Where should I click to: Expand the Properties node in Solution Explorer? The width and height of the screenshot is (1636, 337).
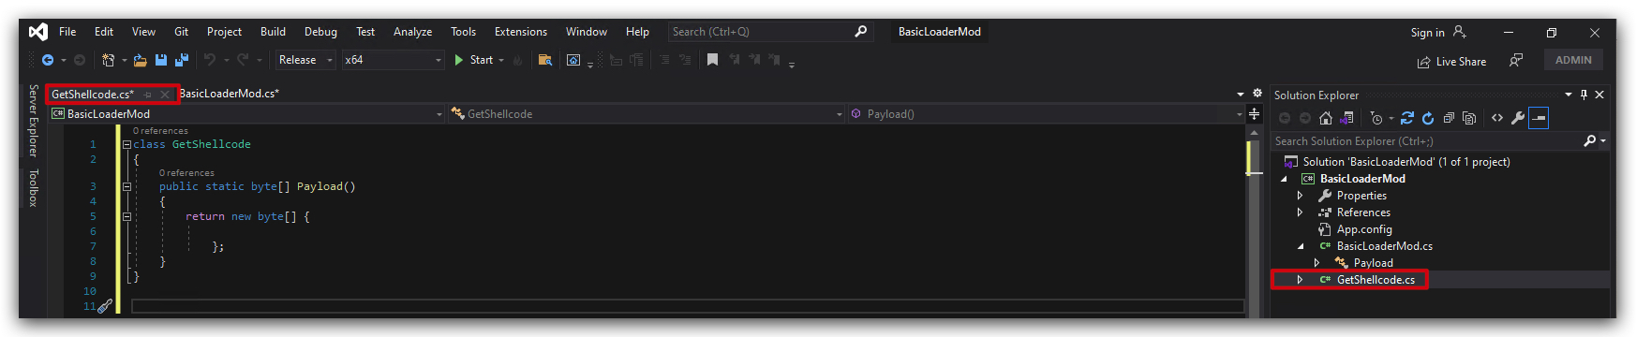(x=1300, y=196)
